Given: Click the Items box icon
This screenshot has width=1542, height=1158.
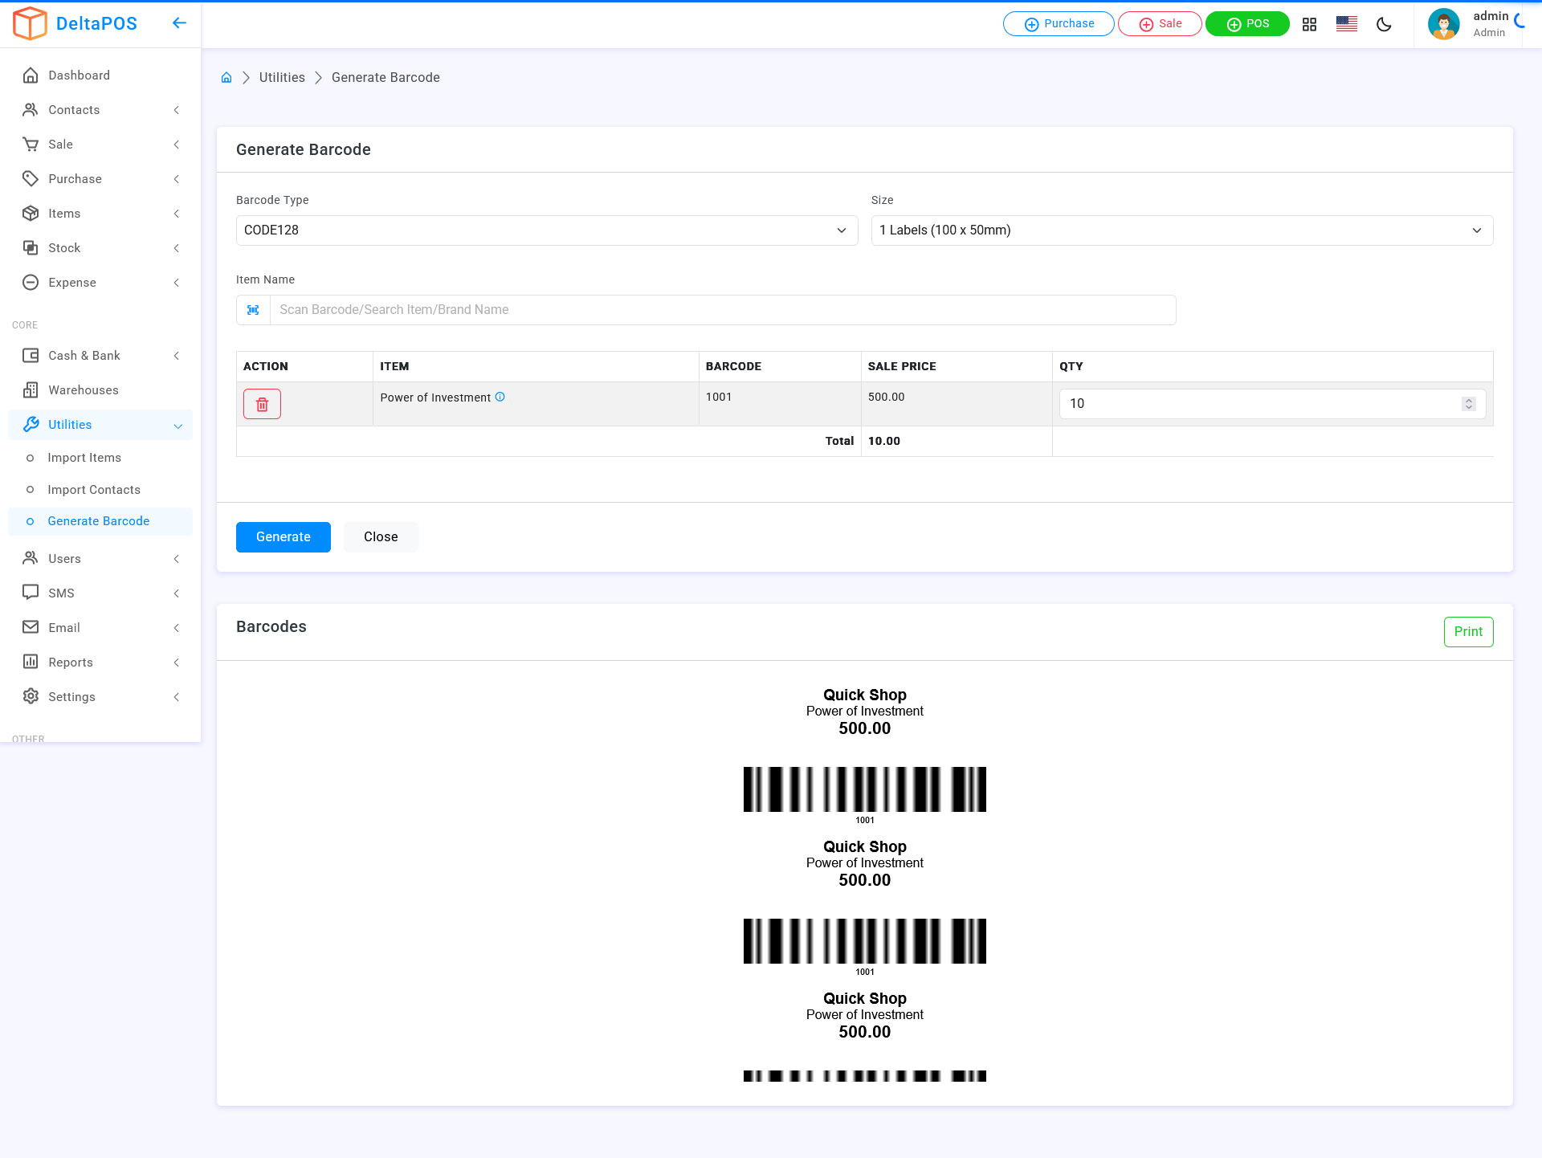Looking at the screenshot, I should point(31,214).
